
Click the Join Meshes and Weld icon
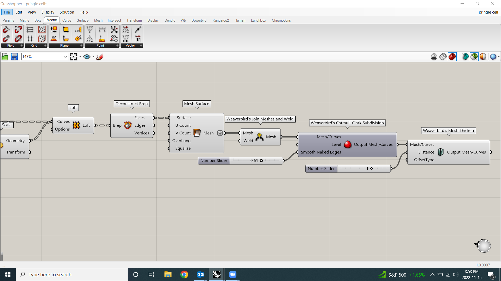point(259,137)
